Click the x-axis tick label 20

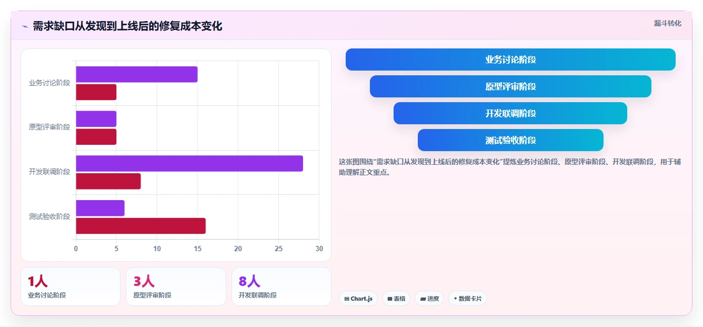[x=238, y=249]
